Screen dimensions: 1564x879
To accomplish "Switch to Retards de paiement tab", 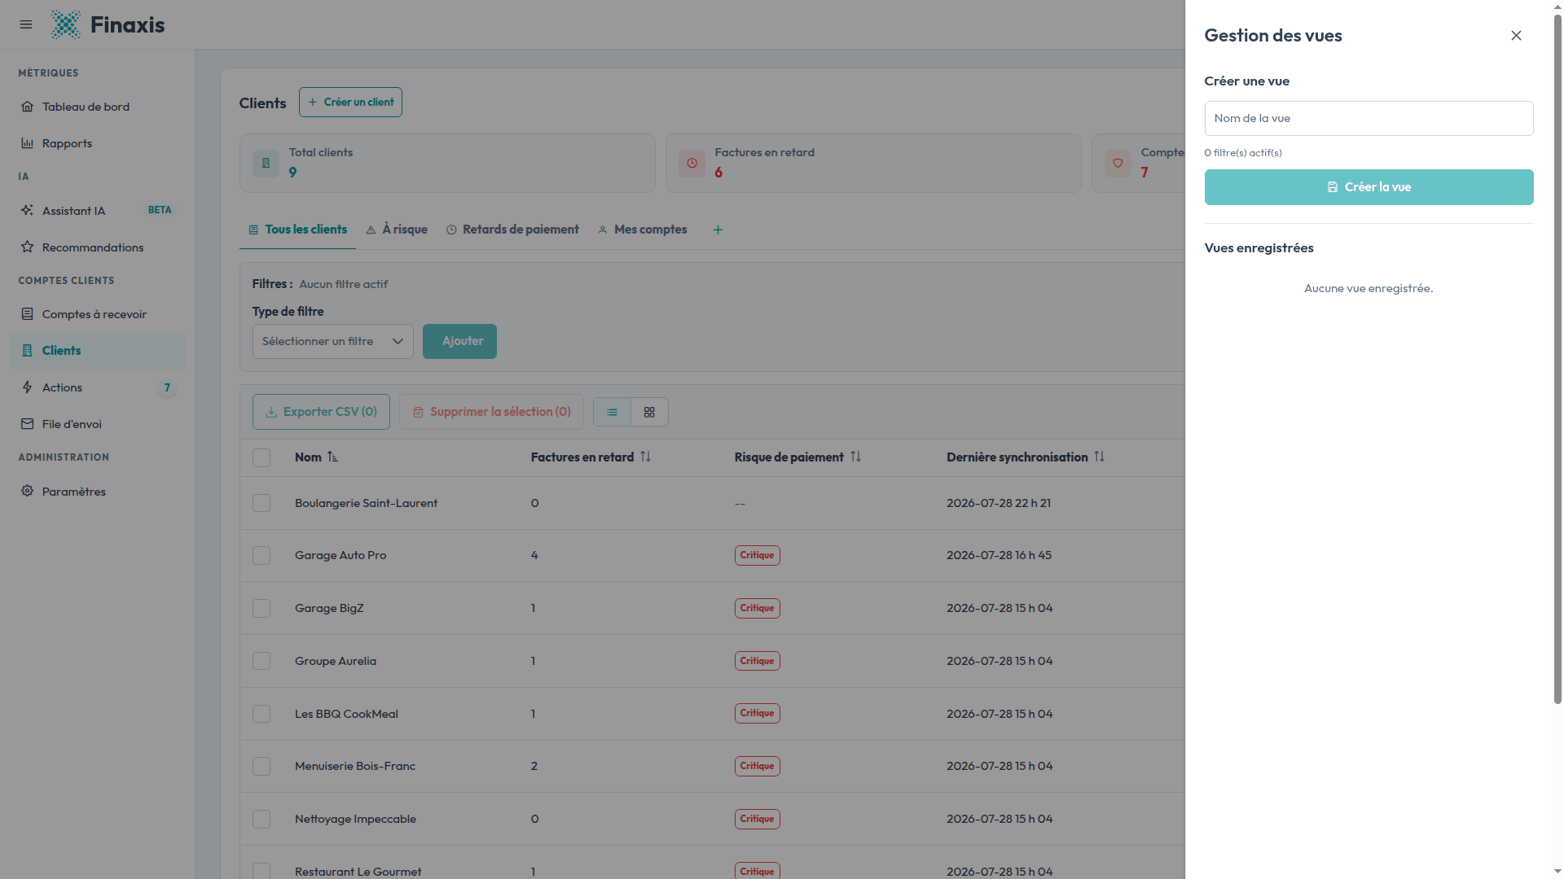I will [512, 230].
